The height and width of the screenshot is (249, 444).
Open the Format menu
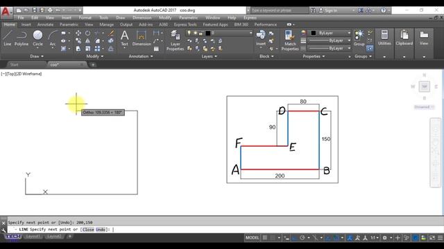click(x=85, y=17)
